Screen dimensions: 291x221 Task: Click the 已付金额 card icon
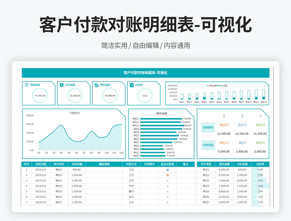(x=61, y=85)
